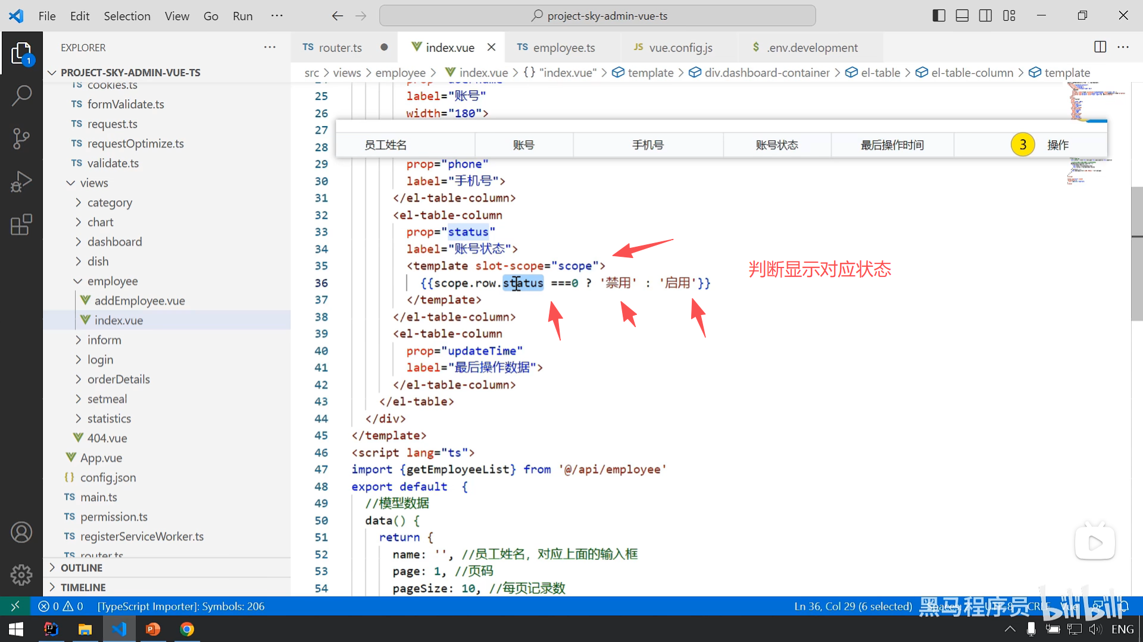Click the Split Editor Right icon
1143x642 pixels.
click(1100, 47)
